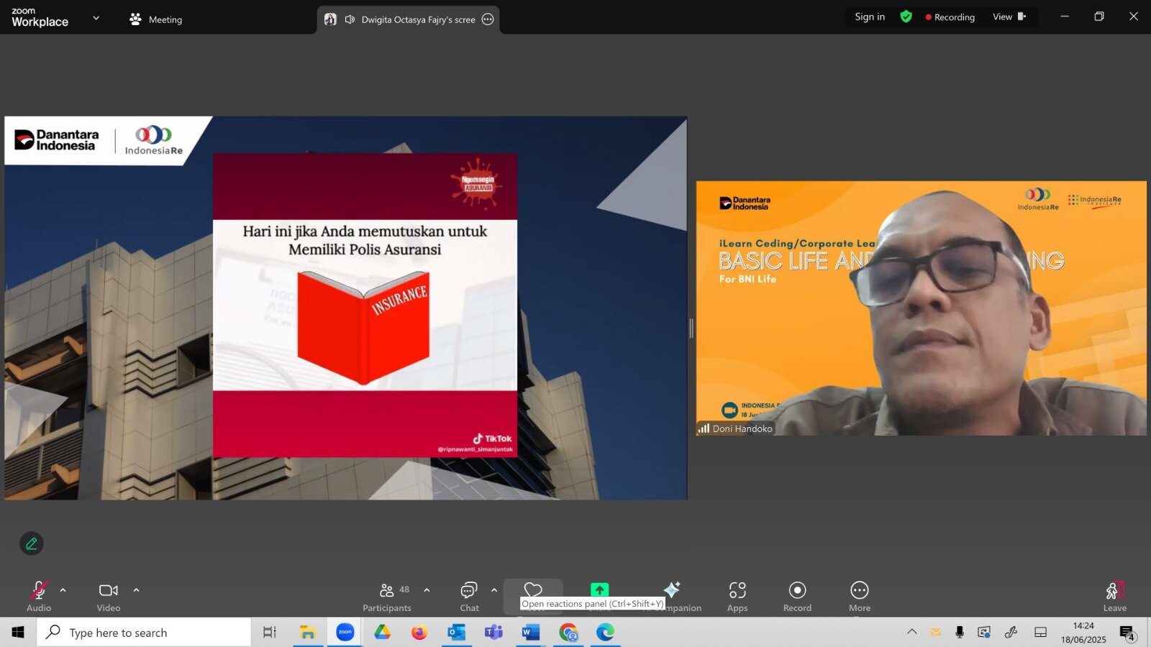Image resolution: width=1151 pixels, height=647 pixels.
Task: Click microphone icon in system tray
Action: [x=960, y=632]
